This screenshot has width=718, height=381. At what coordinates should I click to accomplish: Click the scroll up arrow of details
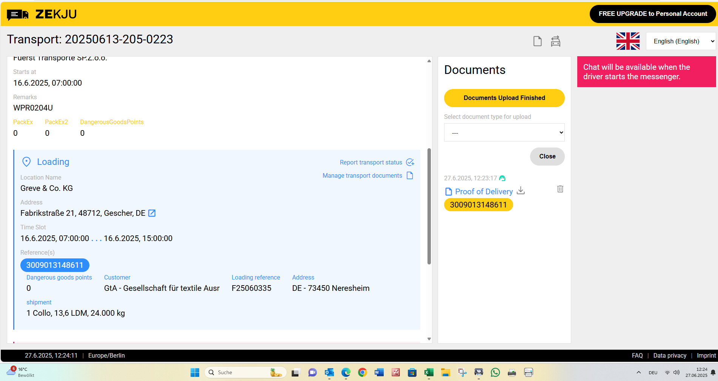(429, 61)
